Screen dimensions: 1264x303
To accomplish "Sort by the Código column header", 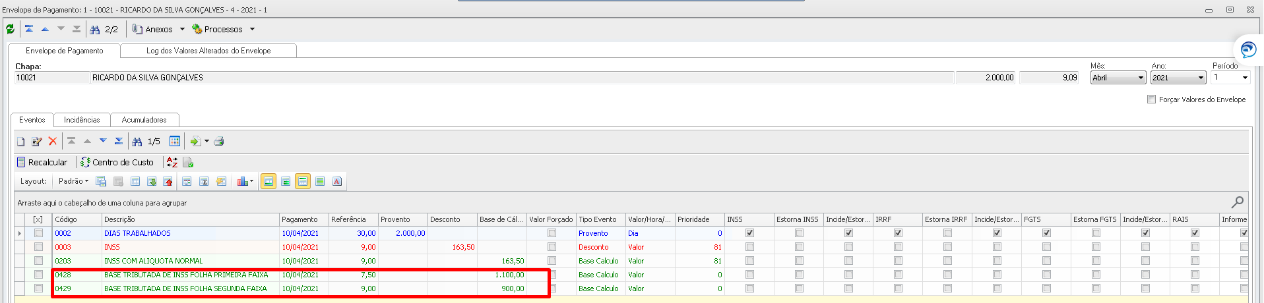I will pos(77,219).
